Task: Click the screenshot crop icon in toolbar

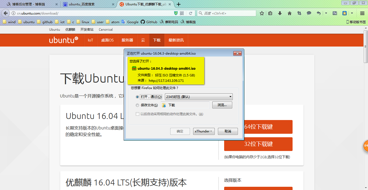Action: tap(299, 13)
